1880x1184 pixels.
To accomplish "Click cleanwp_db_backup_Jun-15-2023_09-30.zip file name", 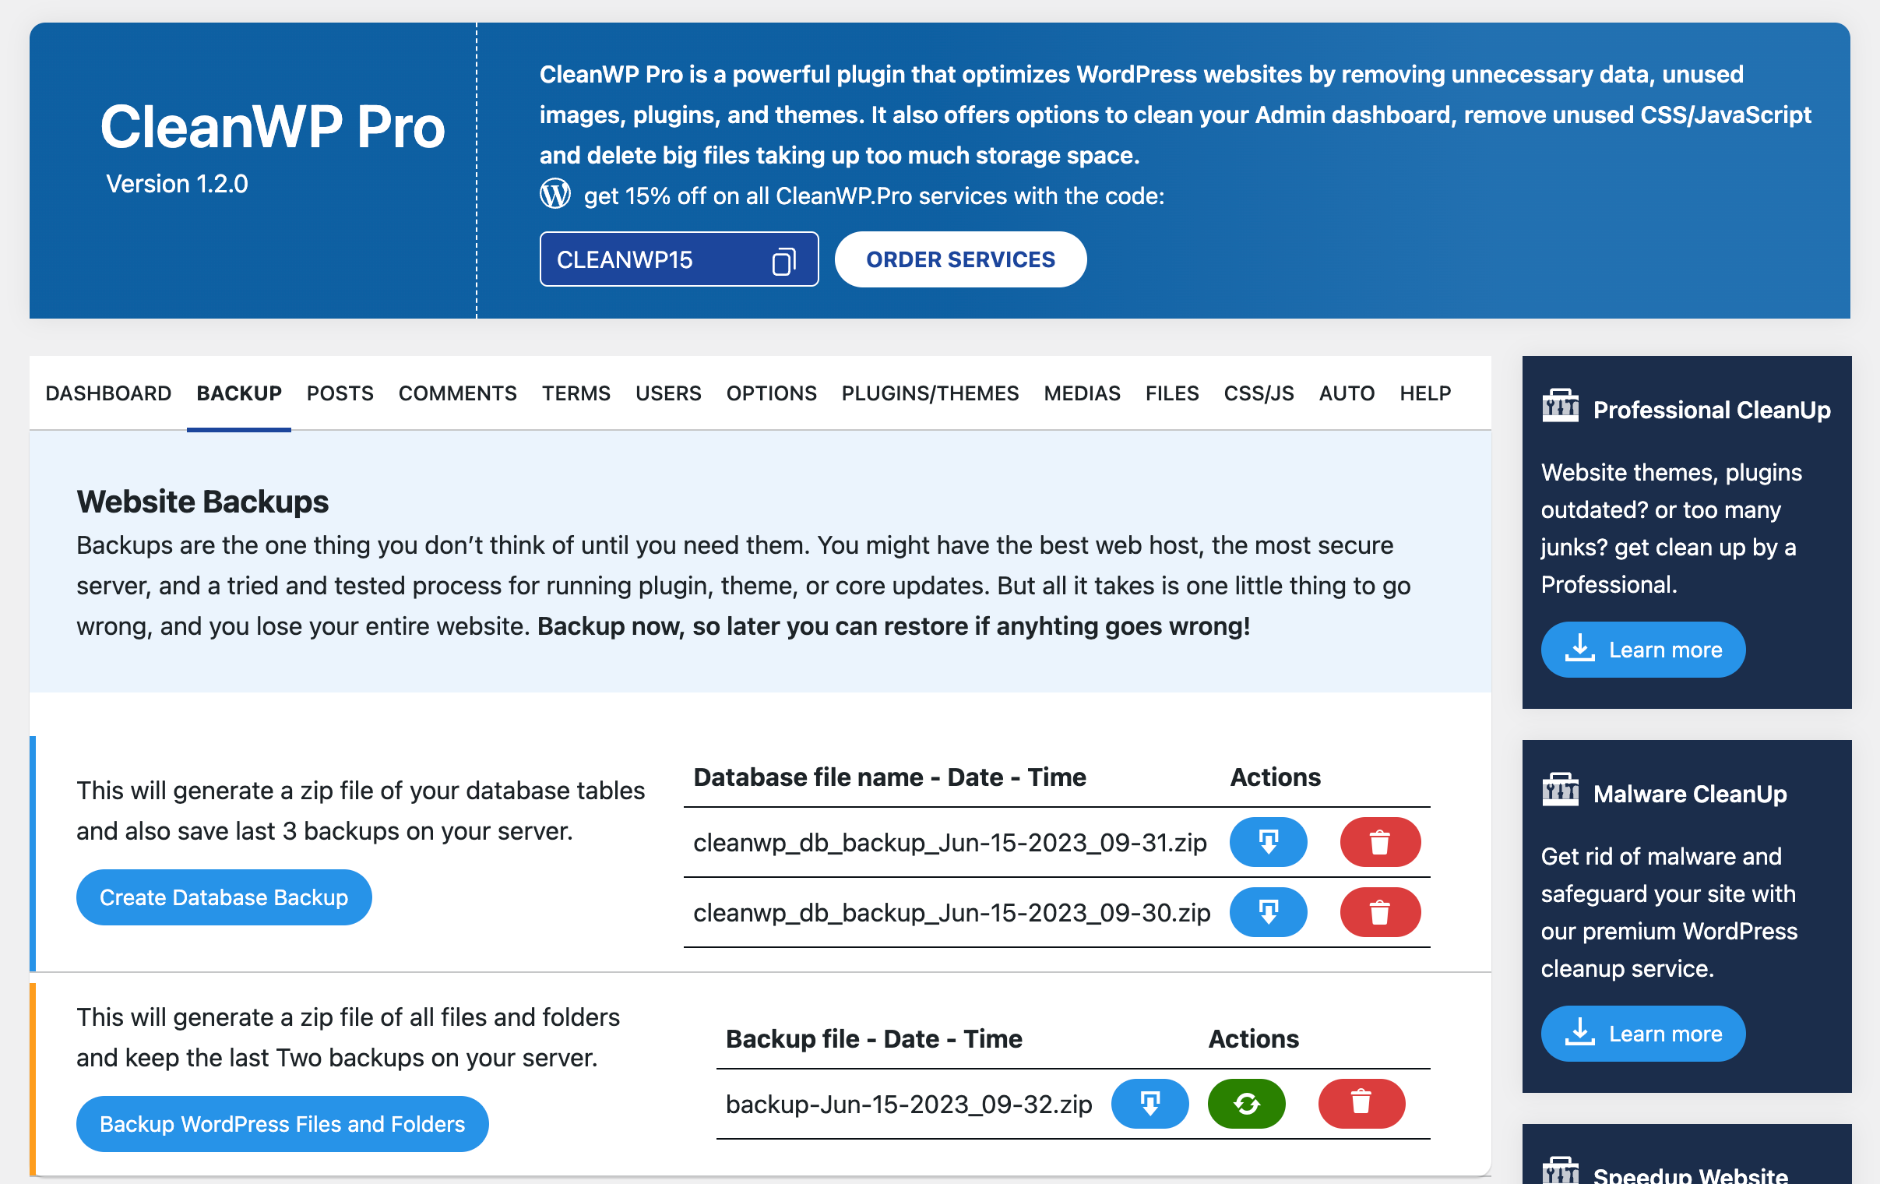I will click(x=952, y=913).
